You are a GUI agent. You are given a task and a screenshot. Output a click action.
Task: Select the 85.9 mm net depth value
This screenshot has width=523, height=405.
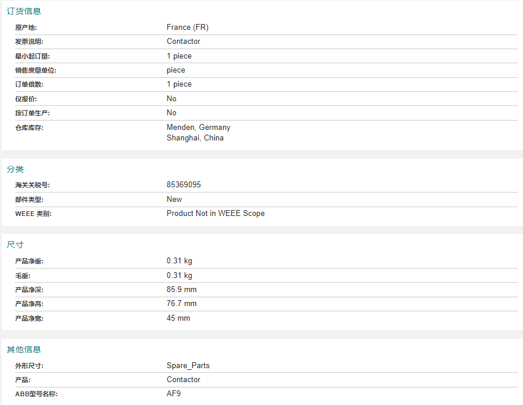(182, 289)
